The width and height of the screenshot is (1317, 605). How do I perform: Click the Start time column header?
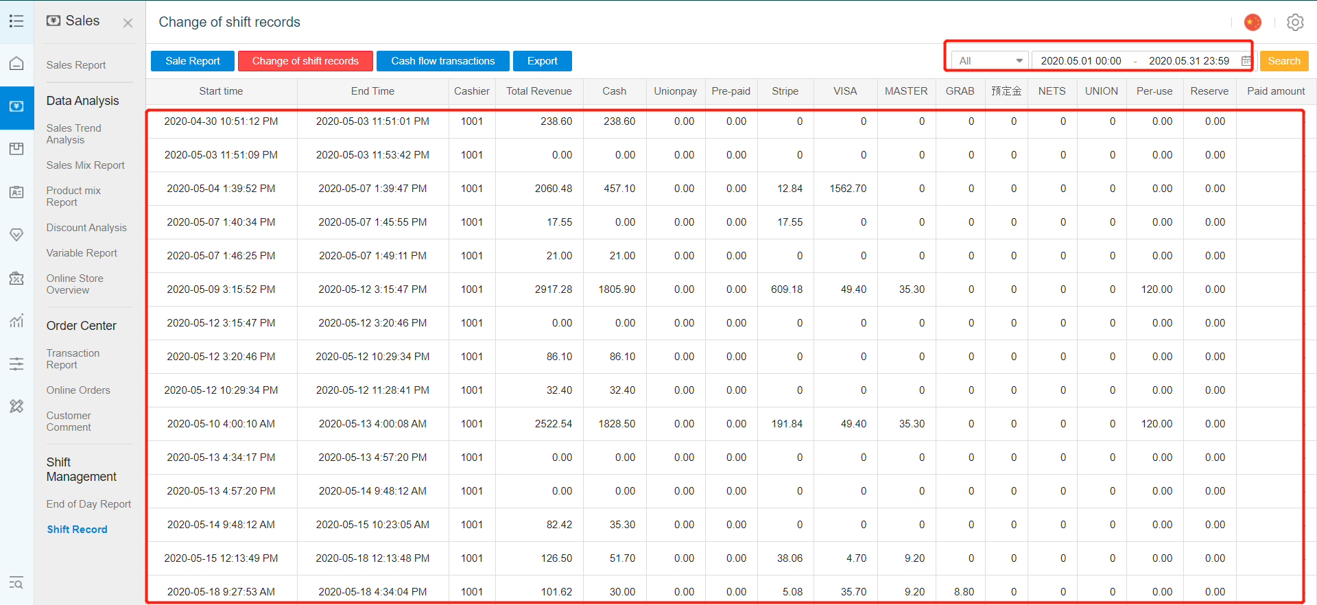tap(221, 91)
